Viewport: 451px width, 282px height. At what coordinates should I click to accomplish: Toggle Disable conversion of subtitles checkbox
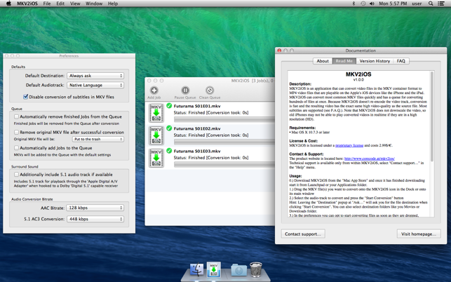tap(25, 97)
